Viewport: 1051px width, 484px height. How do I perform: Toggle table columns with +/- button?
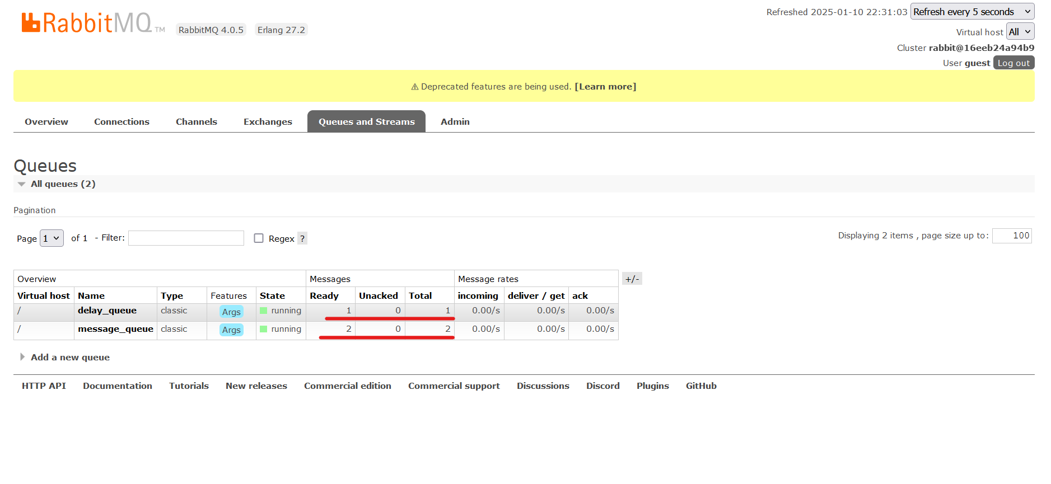click(632, 279)
